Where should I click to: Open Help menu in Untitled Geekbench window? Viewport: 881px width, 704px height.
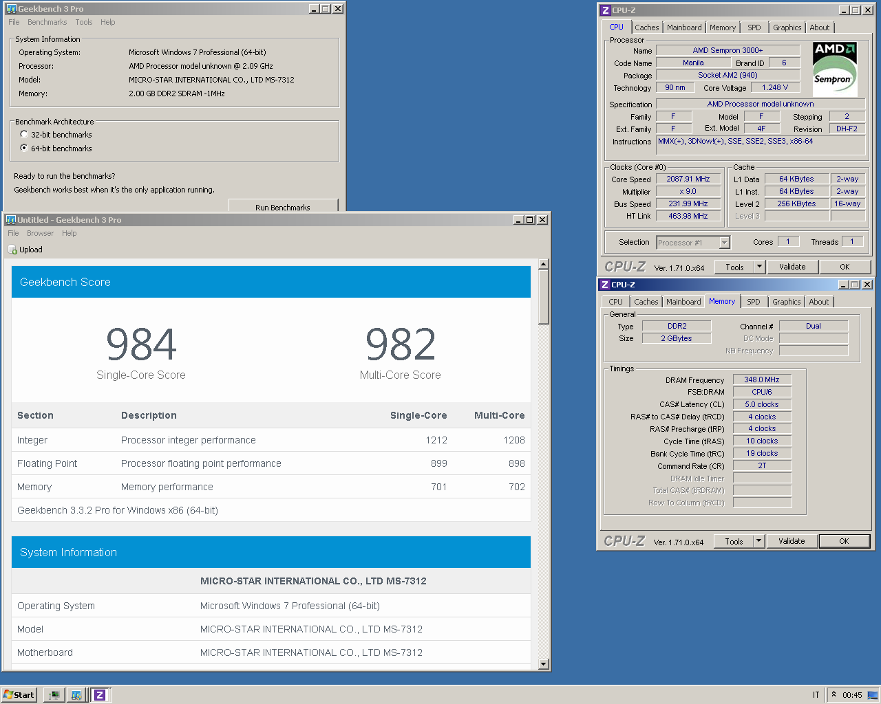[x=70, y=233]
